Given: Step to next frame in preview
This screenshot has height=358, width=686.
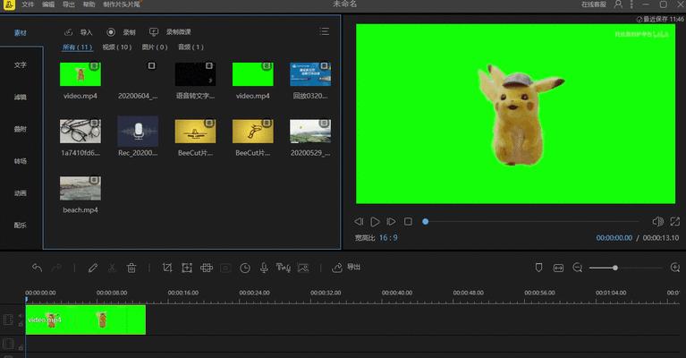Looking at the screenshot, I should pyautogui.click(x=391, y=221).
